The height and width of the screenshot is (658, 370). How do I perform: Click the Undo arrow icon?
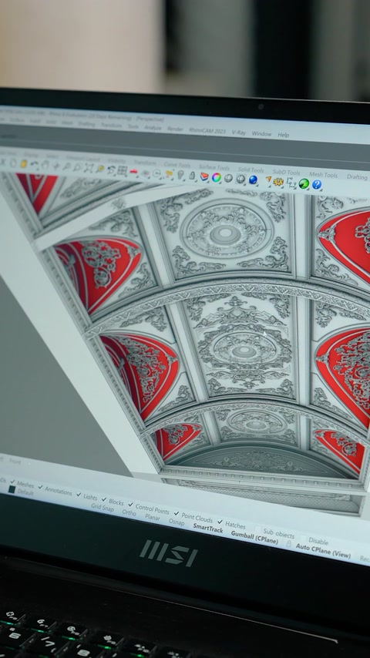(34, 165)
